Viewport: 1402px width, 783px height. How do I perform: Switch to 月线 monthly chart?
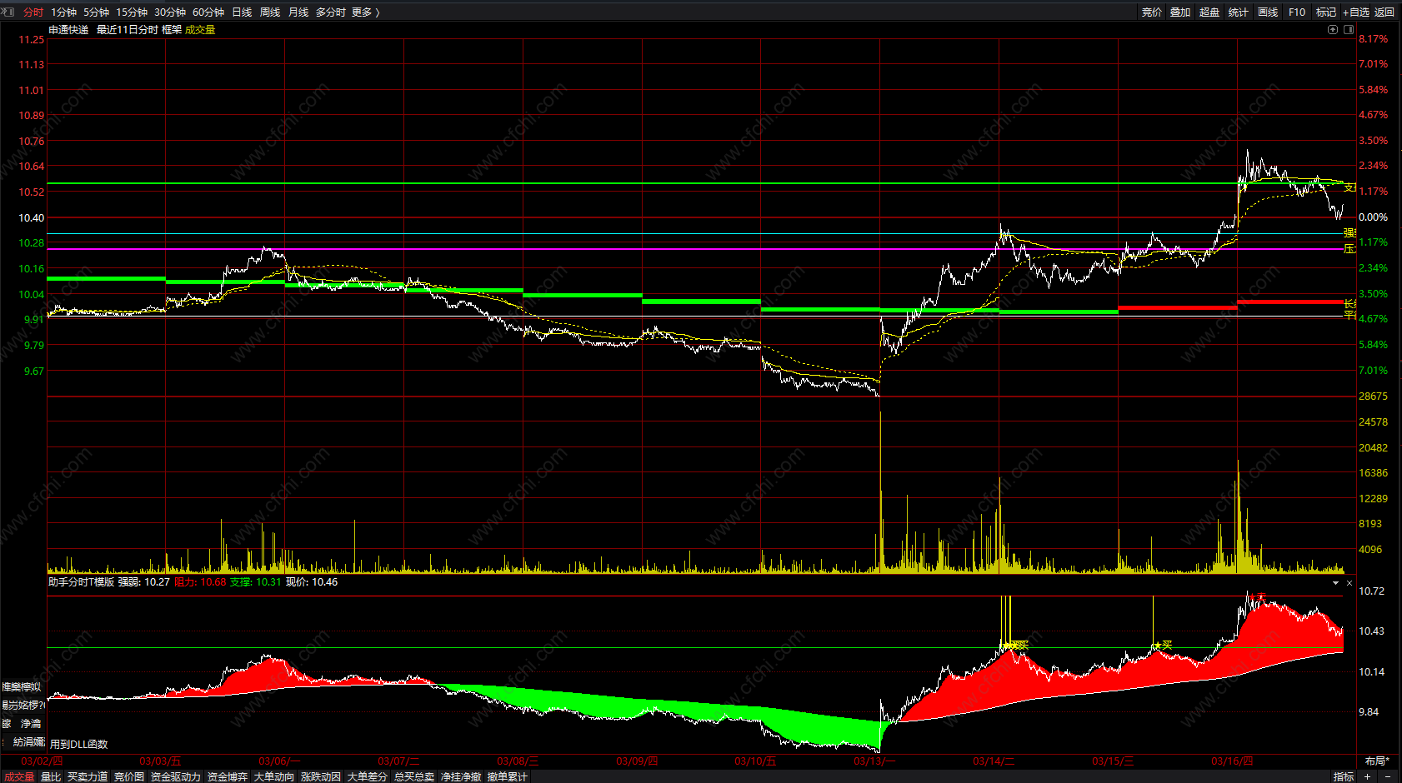click(298, 12)
